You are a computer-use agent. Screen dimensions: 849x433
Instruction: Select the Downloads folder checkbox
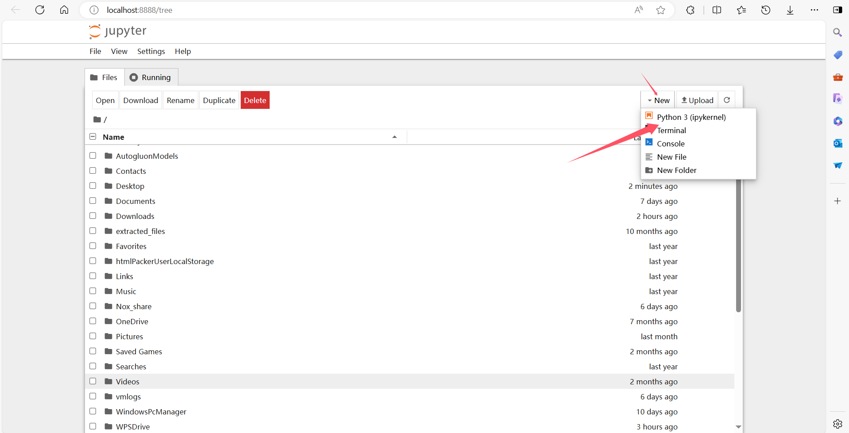pyautogui.click(x=93, y=216)
